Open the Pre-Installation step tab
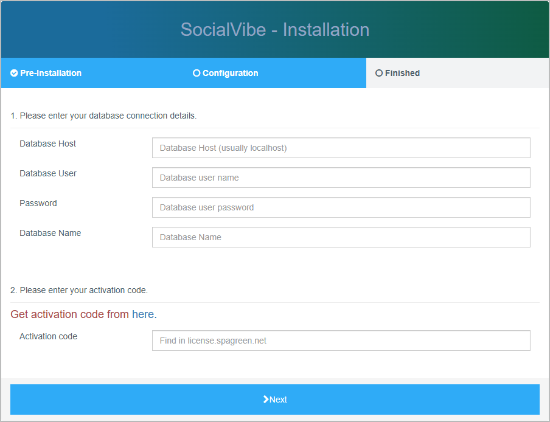550x422 pixels. tap(92, 73)
